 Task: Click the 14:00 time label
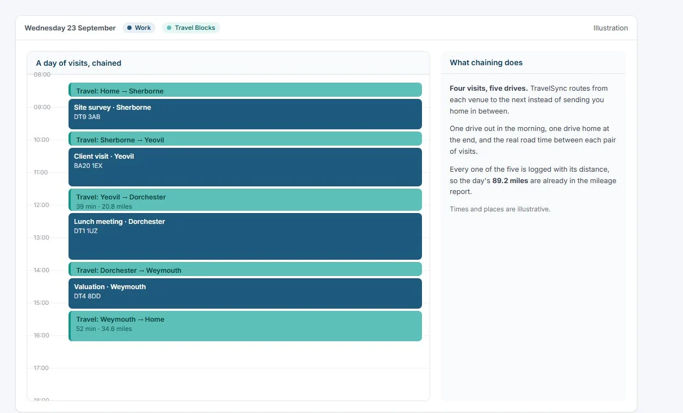tap(42, 270)
